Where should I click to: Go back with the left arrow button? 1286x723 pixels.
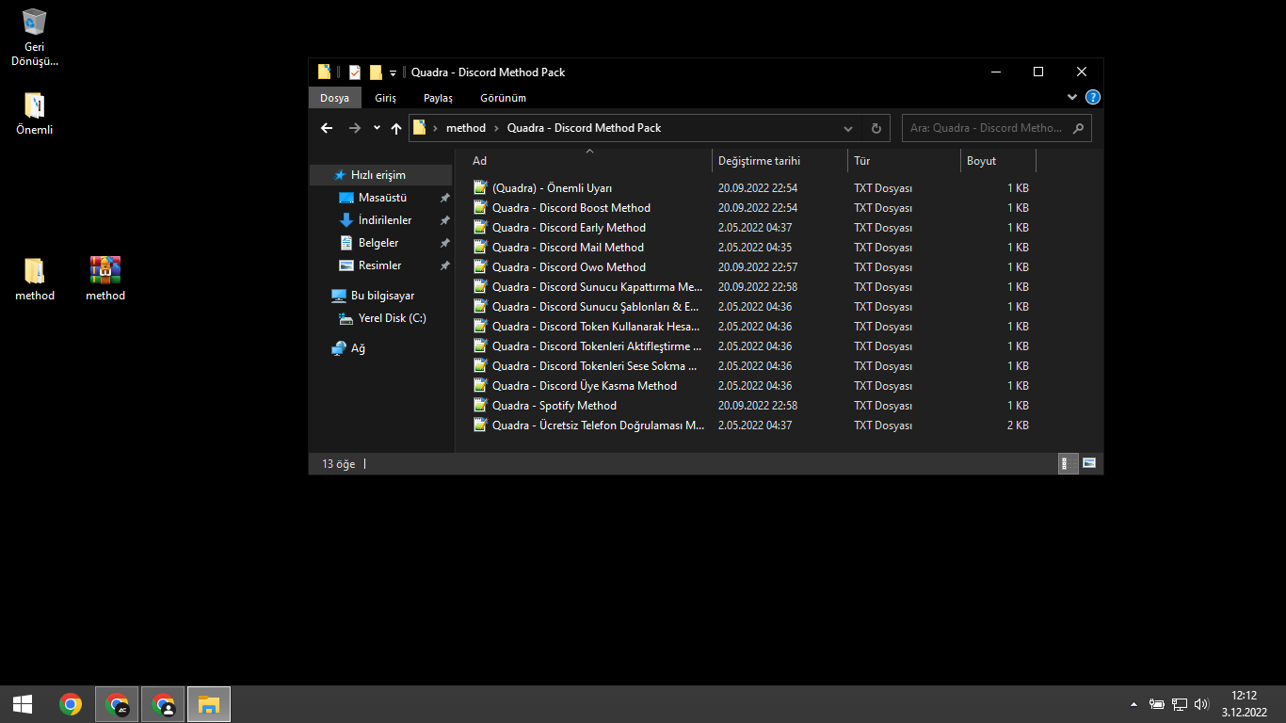(x=327, y=128)
